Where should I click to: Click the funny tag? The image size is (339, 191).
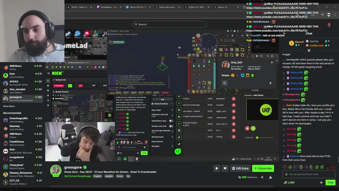pos(120,176)
